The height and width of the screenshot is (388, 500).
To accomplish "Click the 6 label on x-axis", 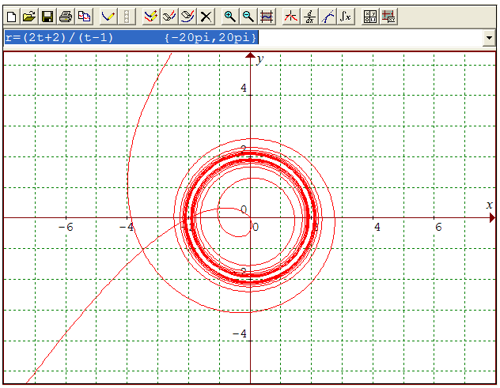I will click(438, 227).
